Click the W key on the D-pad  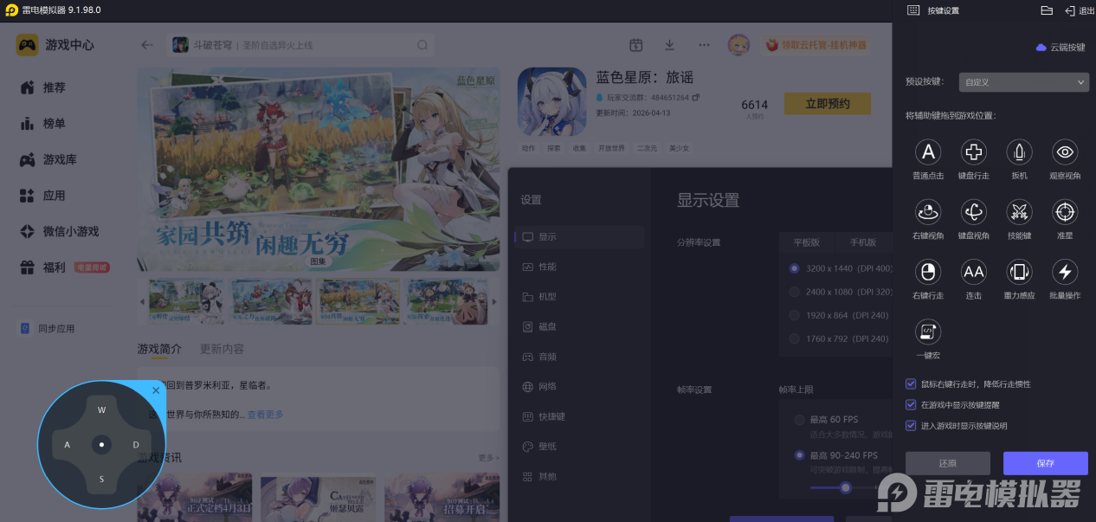[x=101, y=410]
